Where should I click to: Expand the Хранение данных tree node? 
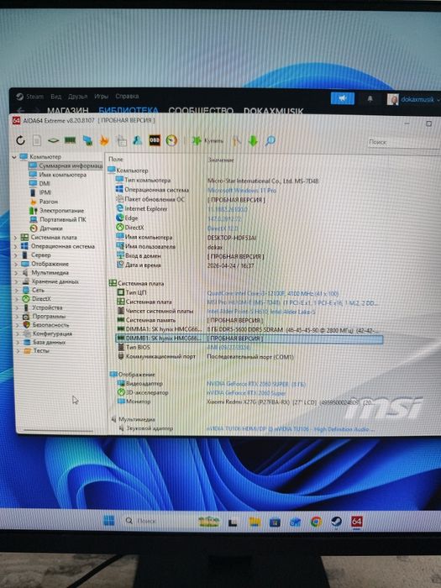[16, 281]
